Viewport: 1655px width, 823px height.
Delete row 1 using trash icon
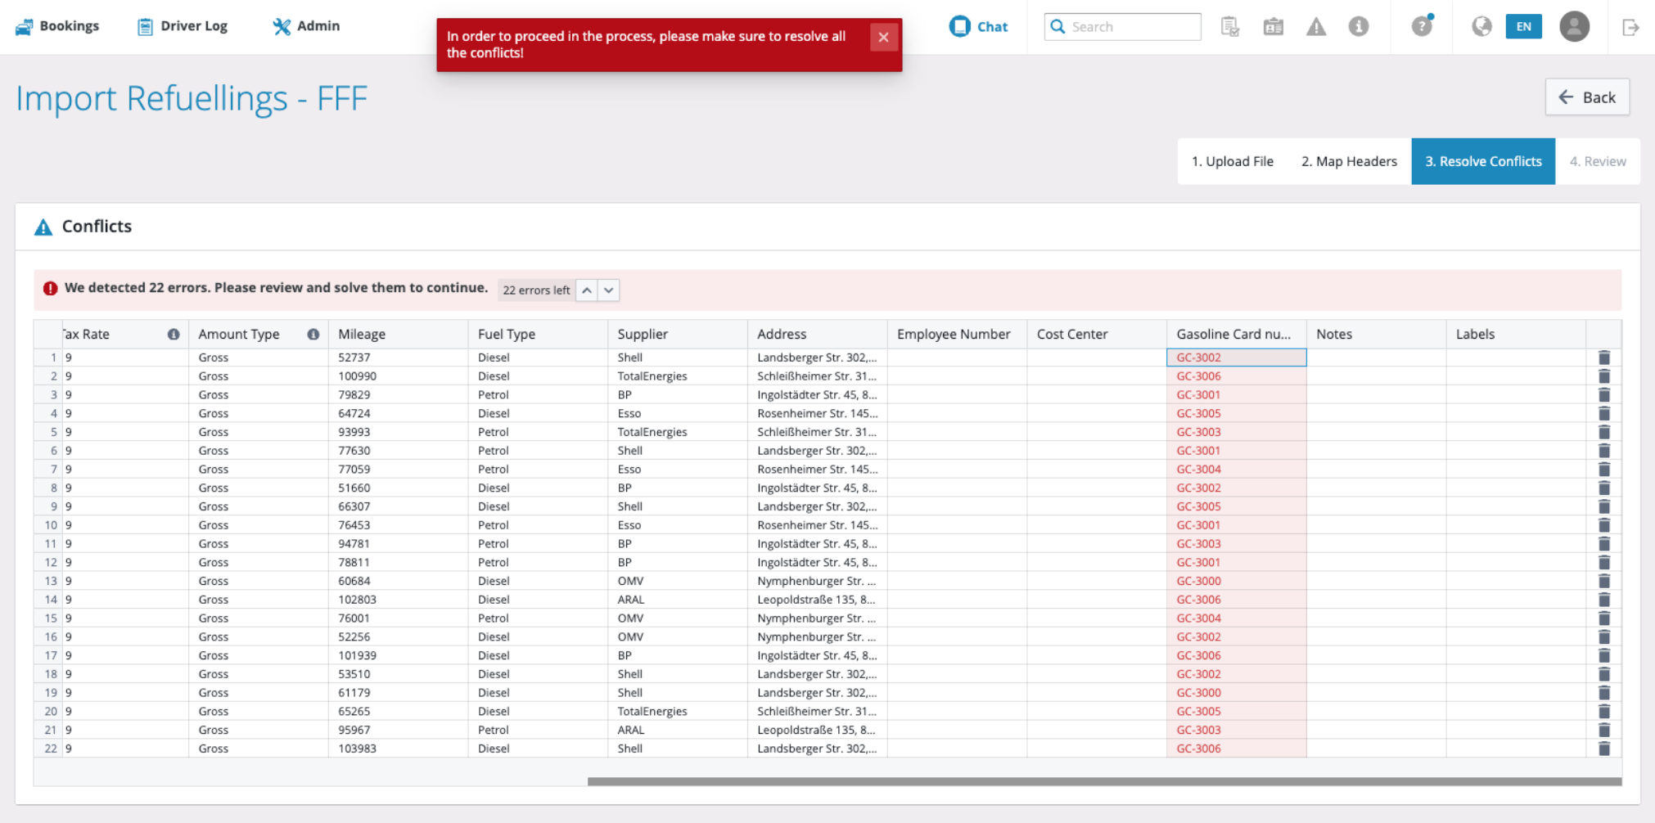[x=1604, y=358]
